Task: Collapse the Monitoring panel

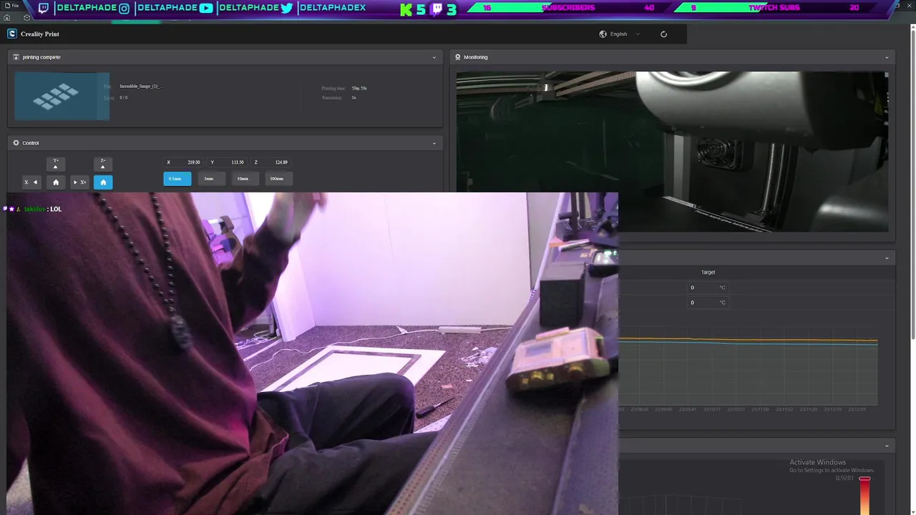Action: coord(887,57)
